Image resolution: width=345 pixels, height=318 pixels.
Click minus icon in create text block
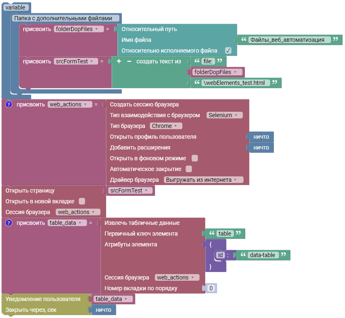[129, 61]
